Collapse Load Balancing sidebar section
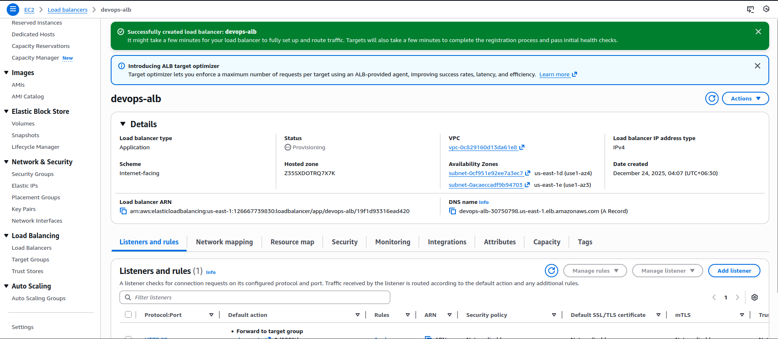Screen dimensions: 778x339 pos(6,236)
